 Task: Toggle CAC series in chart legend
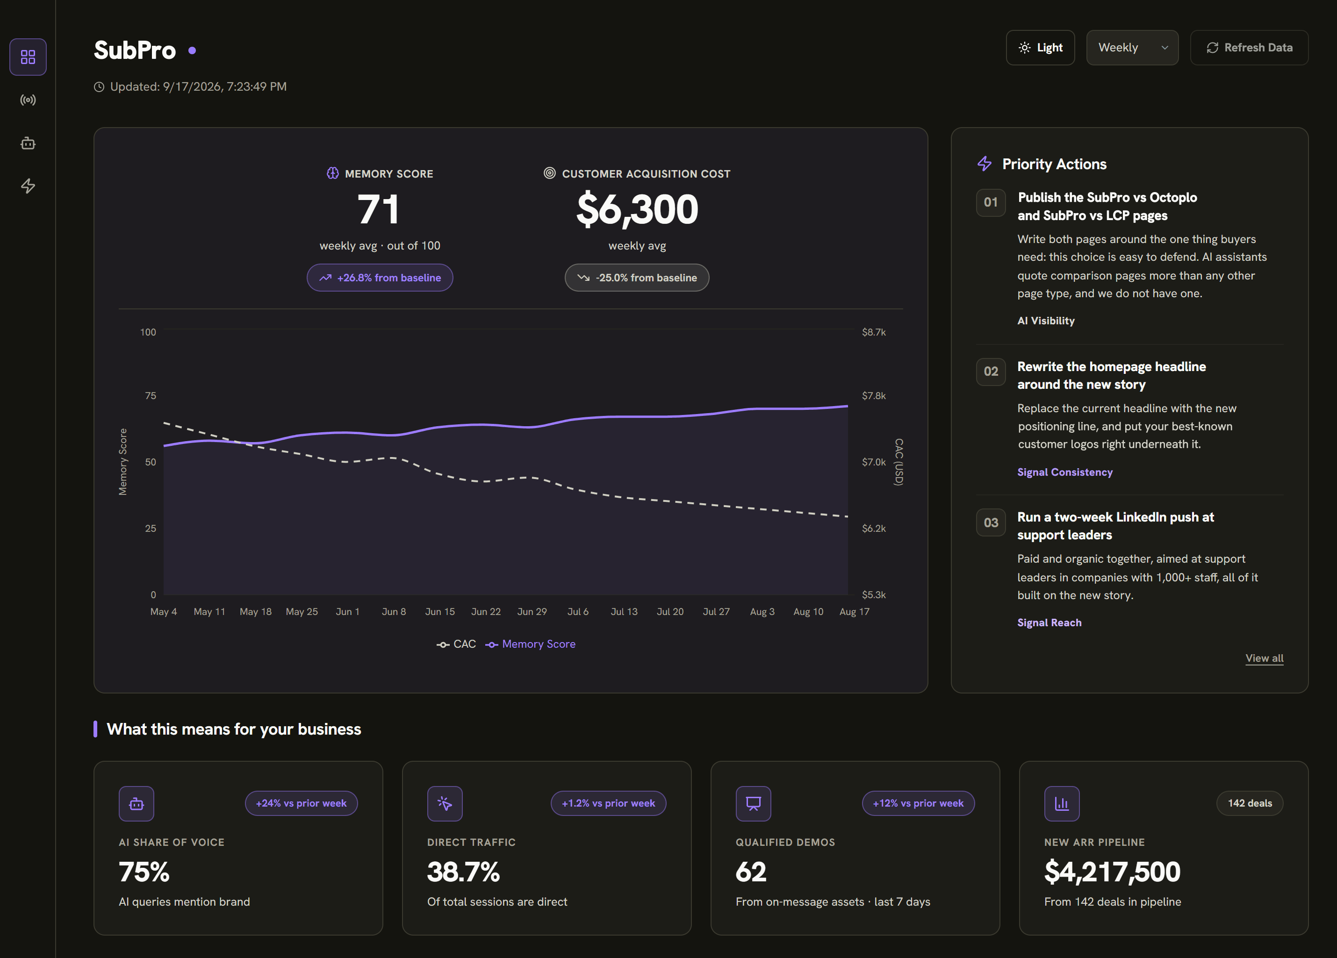click(x=456, y=644)
